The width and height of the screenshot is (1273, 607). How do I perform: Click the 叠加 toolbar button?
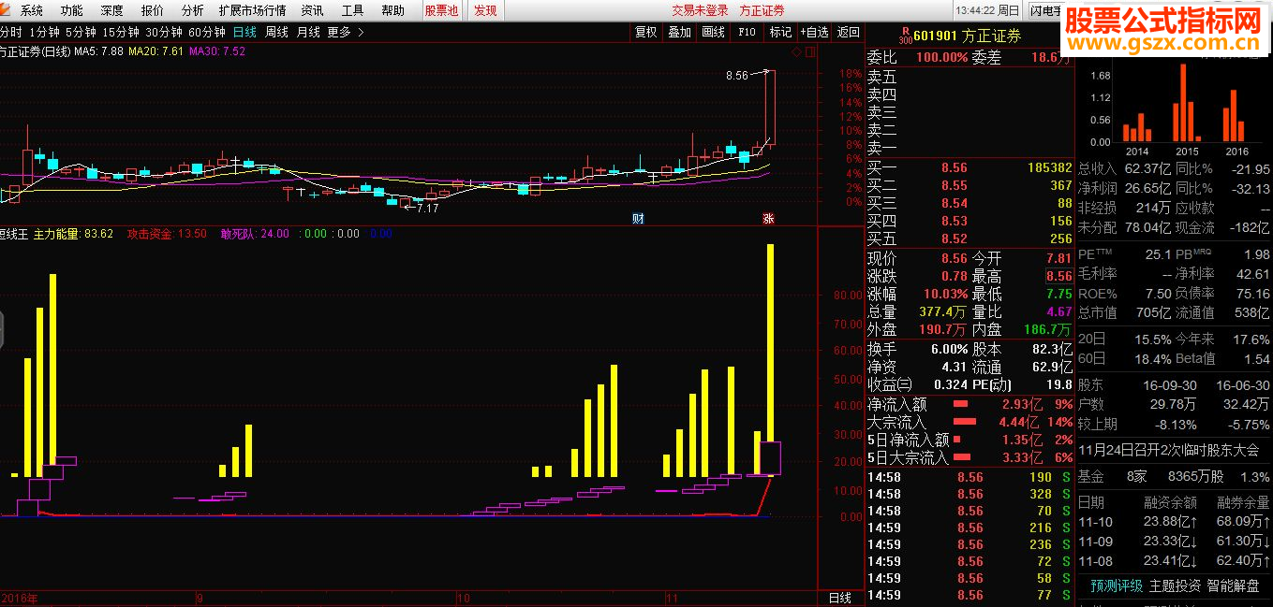pyautogui.click(x=679, y=32)
